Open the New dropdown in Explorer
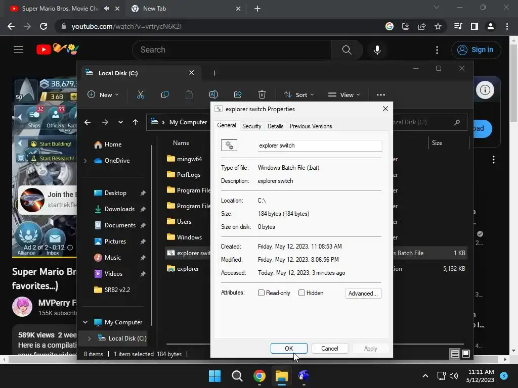The image size is (518, 388). [x=103, y=94]
